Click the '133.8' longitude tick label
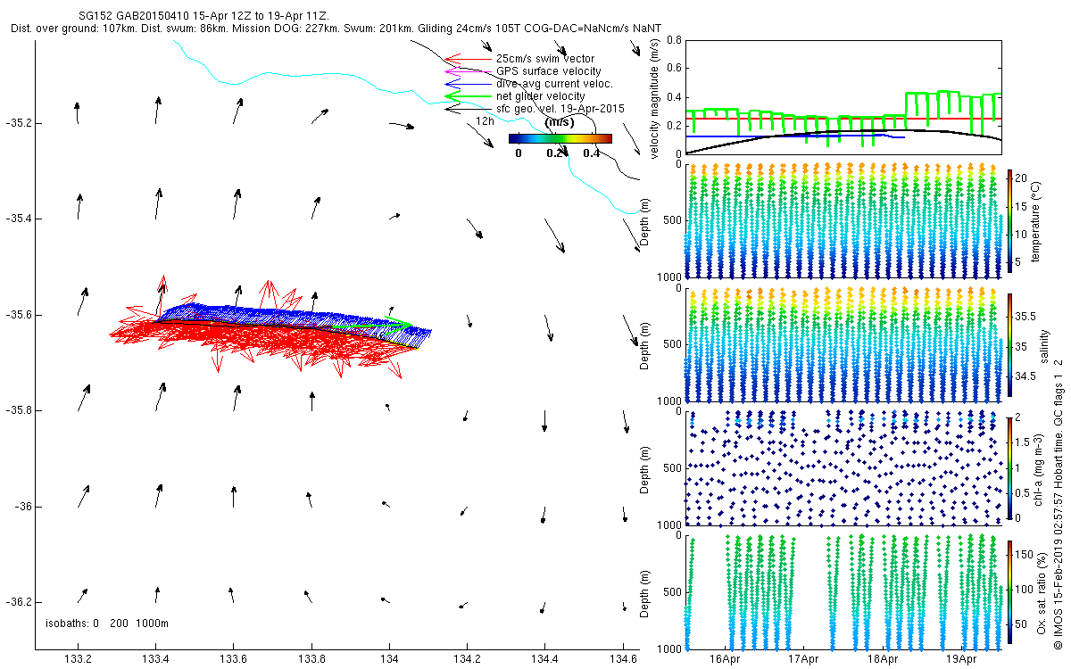Image resolution: width=1071 pixels, height=669 pixels. click(311, 659)
